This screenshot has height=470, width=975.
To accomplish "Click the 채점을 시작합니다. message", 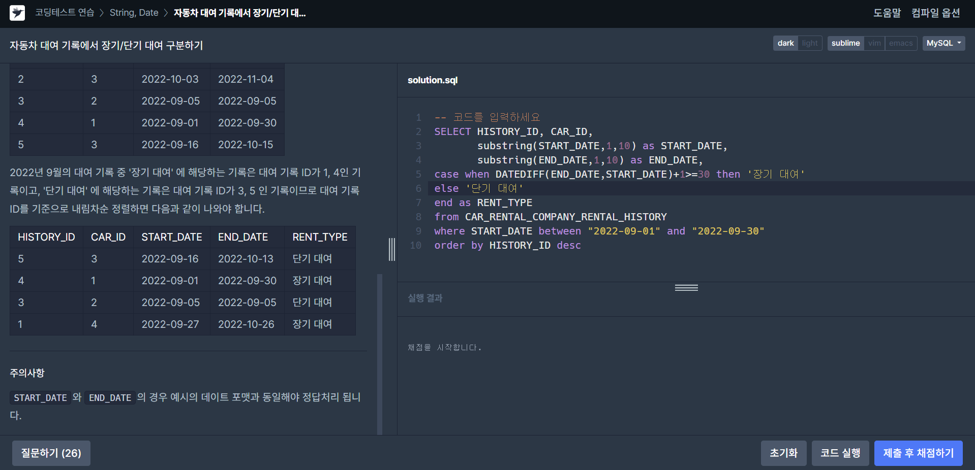I will coord(444,348).
